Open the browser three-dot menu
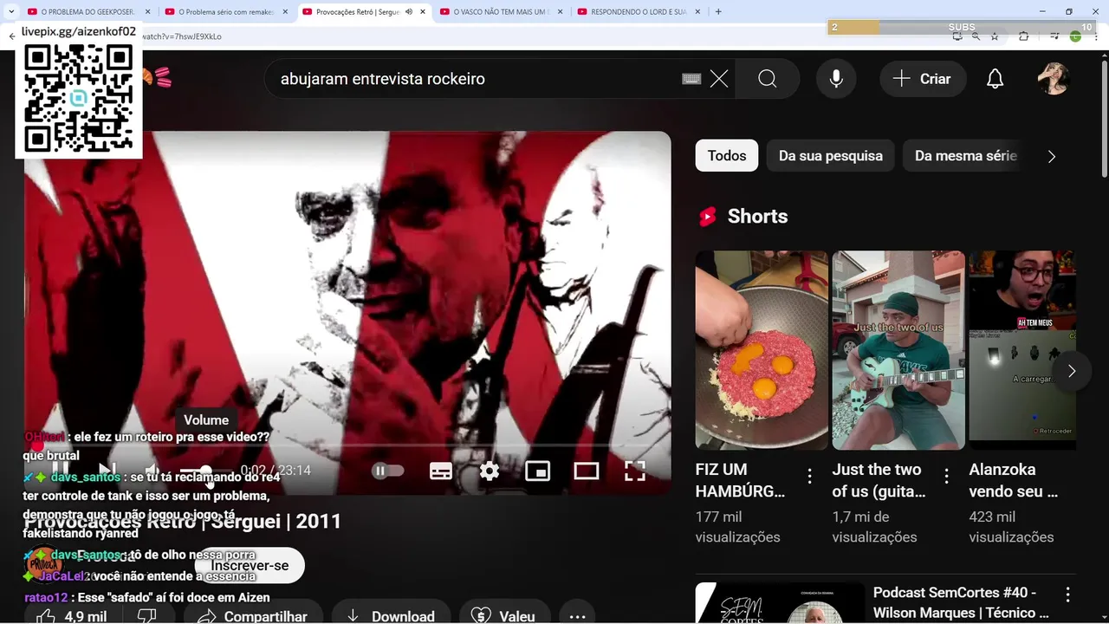1109x624 pixels. 1095,36
